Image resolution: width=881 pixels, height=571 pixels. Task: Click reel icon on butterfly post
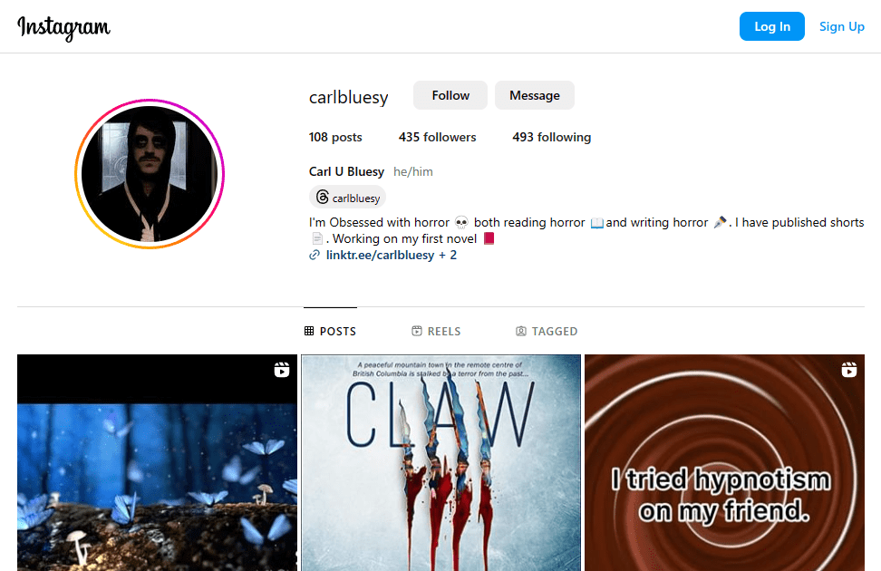[282, 370]
